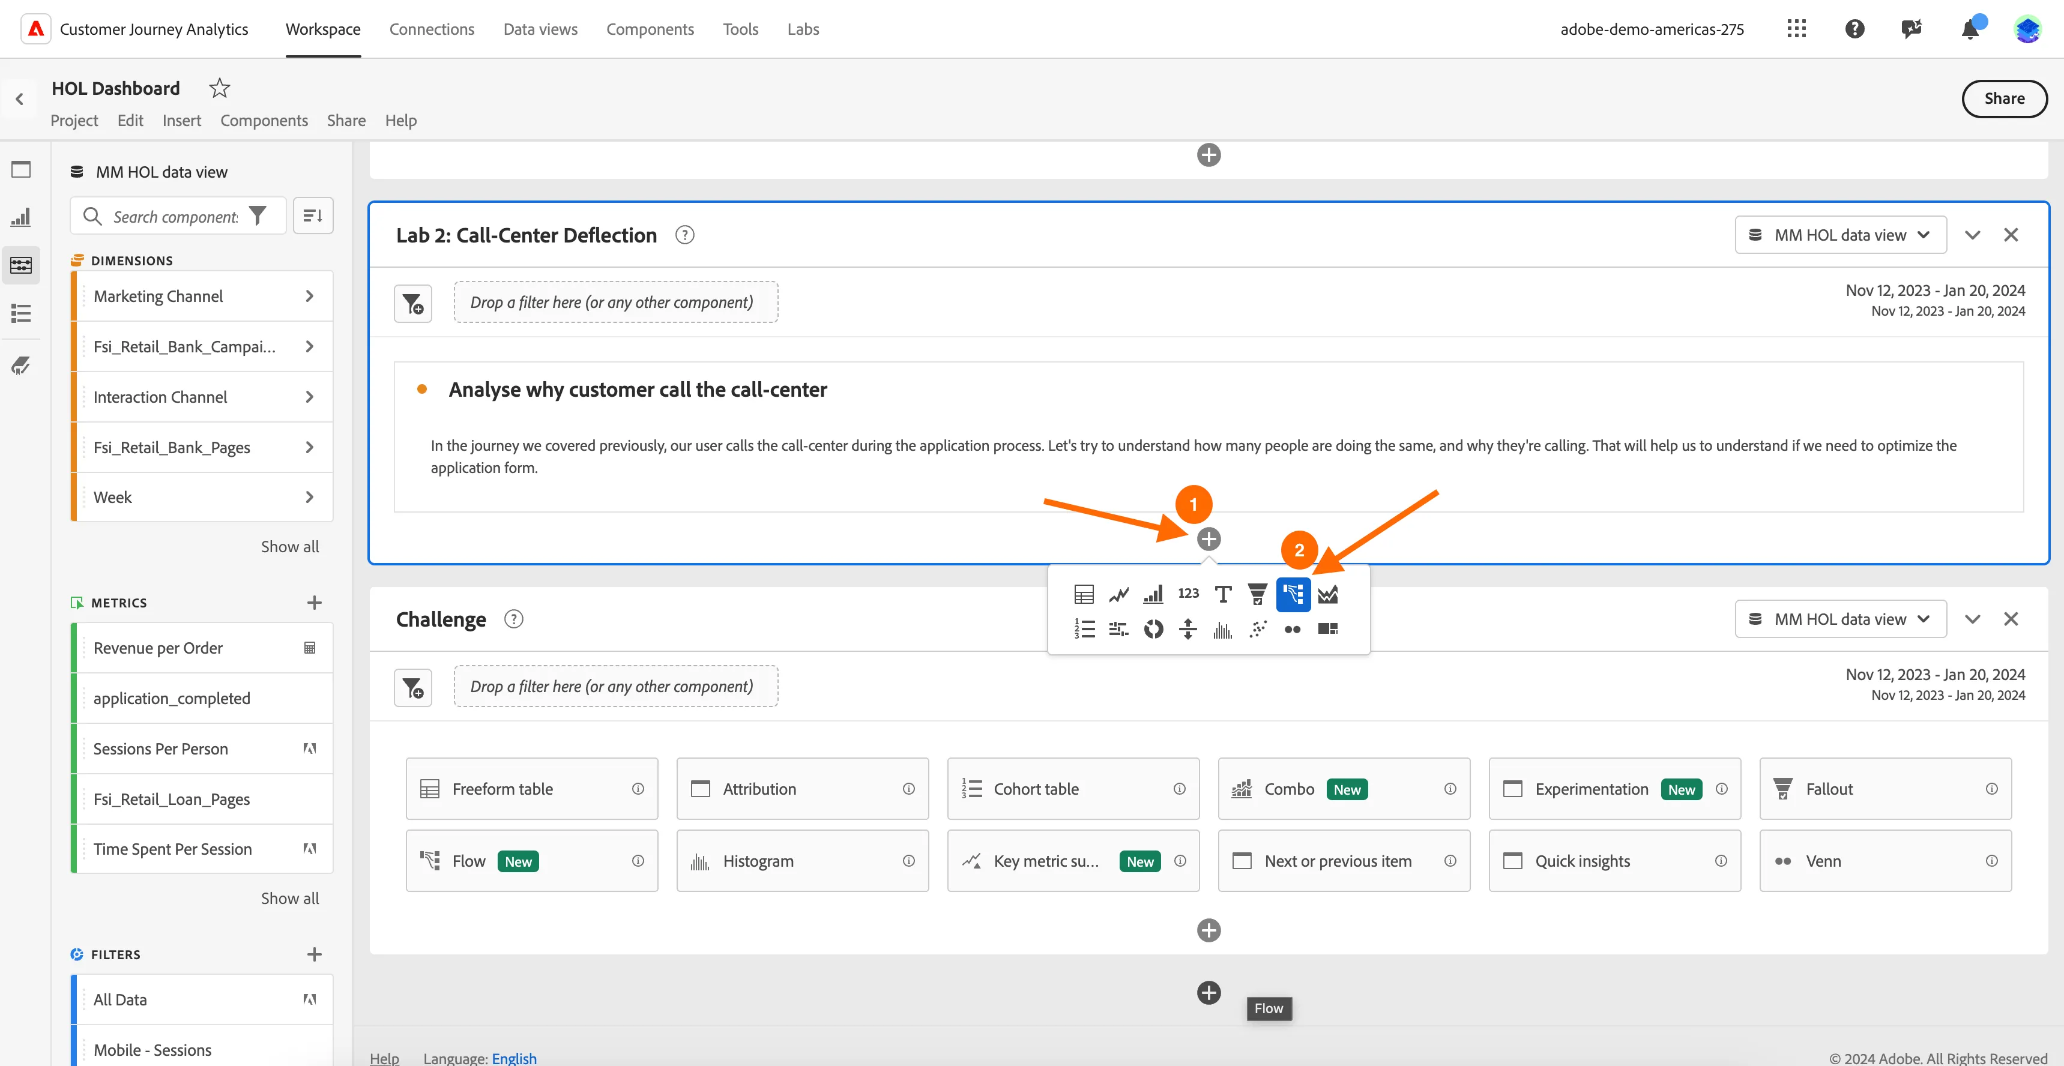This screenshot has width=2064, height=1066.
Task: Open the Help question-mark icon in header
Action: pos(1854,29)
